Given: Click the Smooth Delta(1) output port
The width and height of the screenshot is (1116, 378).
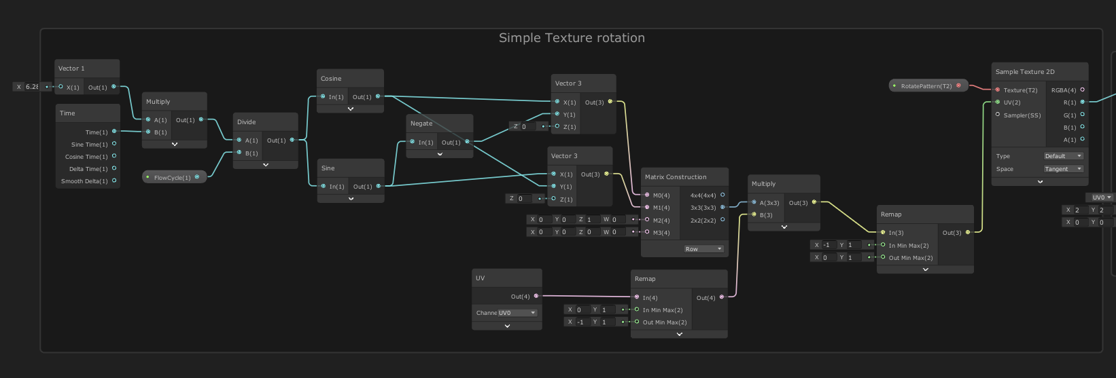Looking at the screenshot, I should [114, 181].
